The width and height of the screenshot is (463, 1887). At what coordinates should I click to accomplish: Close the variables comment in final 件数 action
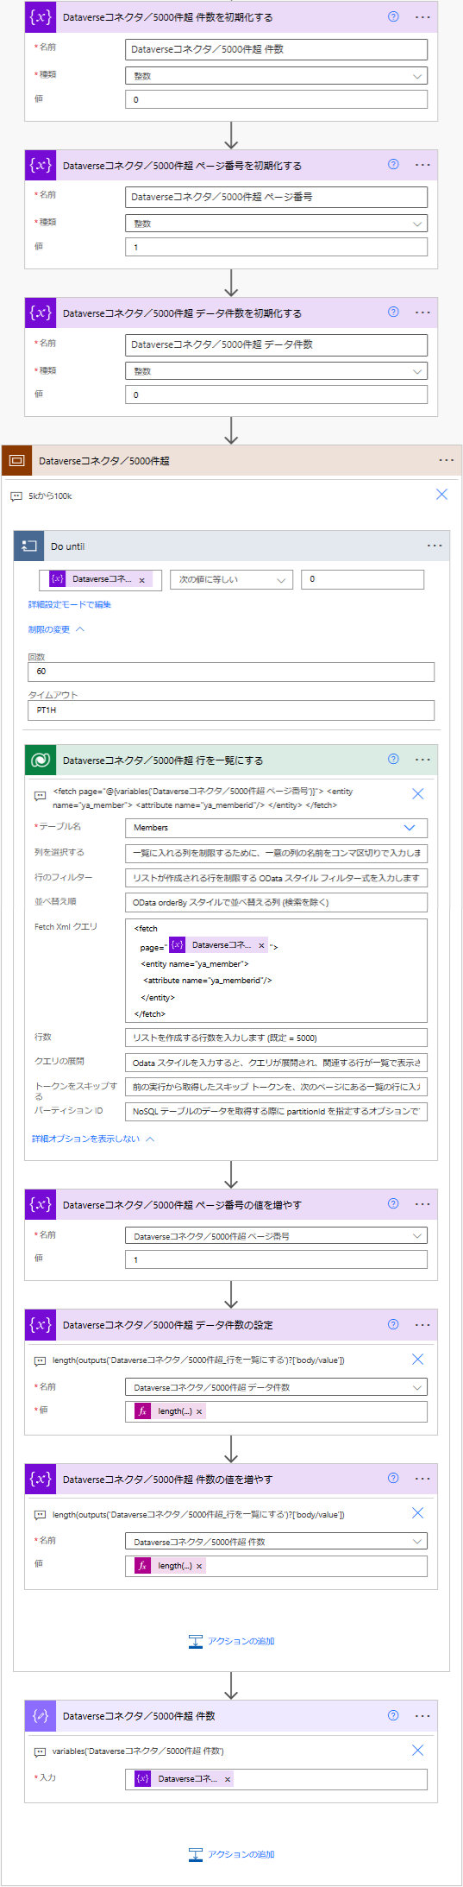tap(417, 1750)
